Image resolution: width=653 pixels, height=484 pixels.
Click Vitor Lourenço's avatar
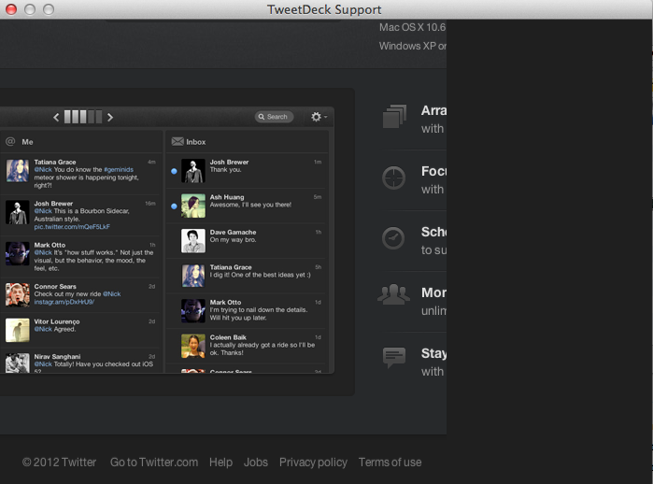(x=18, y=330)
